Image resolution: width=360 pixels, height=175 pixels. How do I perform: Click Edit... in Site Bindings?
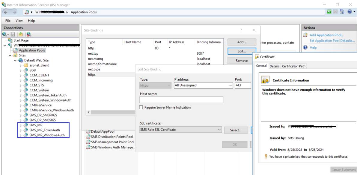[242, 51]
